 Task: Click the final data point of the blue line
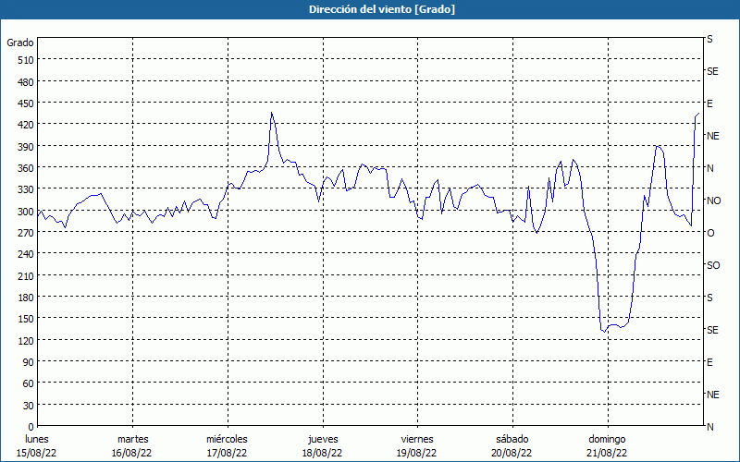point(699,113)
